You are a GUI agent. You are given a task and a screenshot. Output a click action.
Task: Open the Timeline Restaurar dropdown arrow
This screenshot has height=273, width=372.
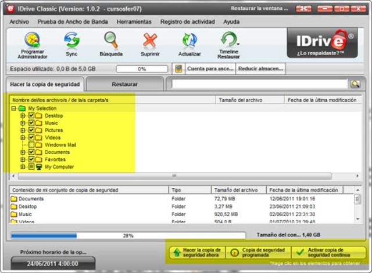pos(238,44)
